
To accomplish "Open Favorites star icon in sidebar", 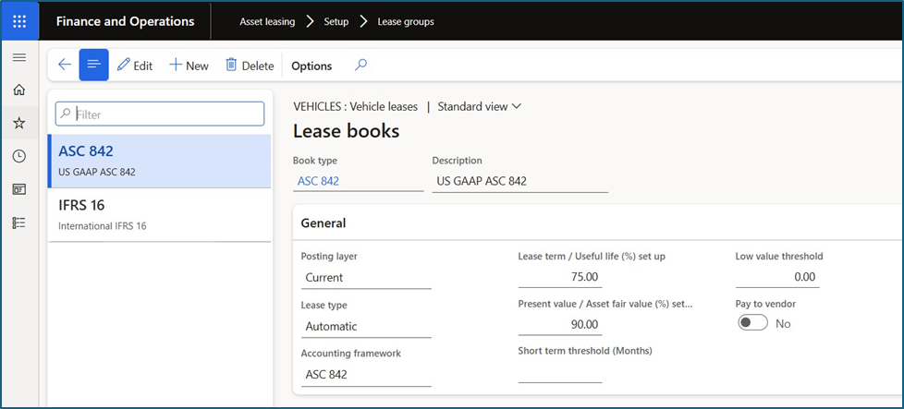I will [18, 123].
